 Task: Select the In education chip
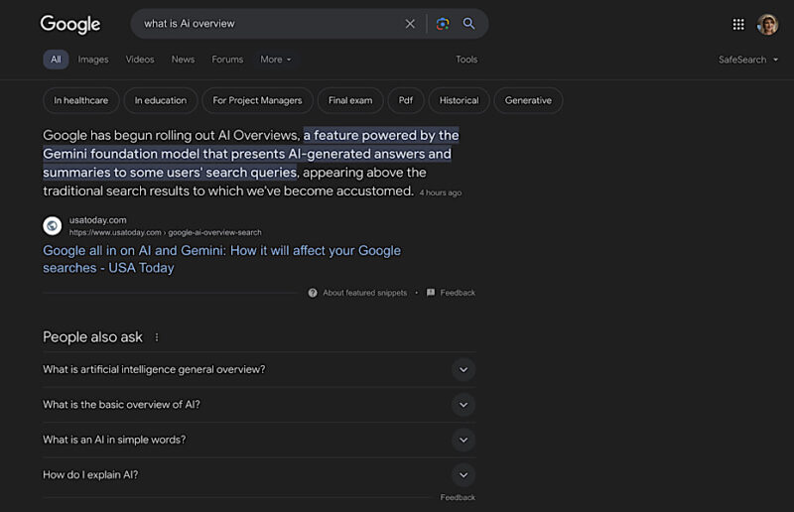click(161, 100)
